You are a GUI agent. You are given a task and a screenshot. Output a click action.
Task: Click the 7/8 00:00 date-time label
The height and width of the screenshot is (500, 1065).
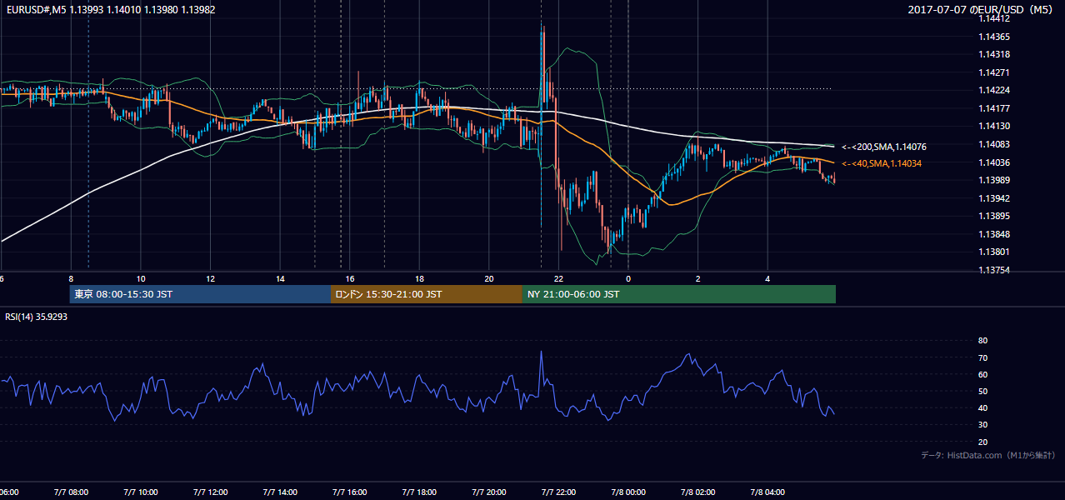point(629,492)
